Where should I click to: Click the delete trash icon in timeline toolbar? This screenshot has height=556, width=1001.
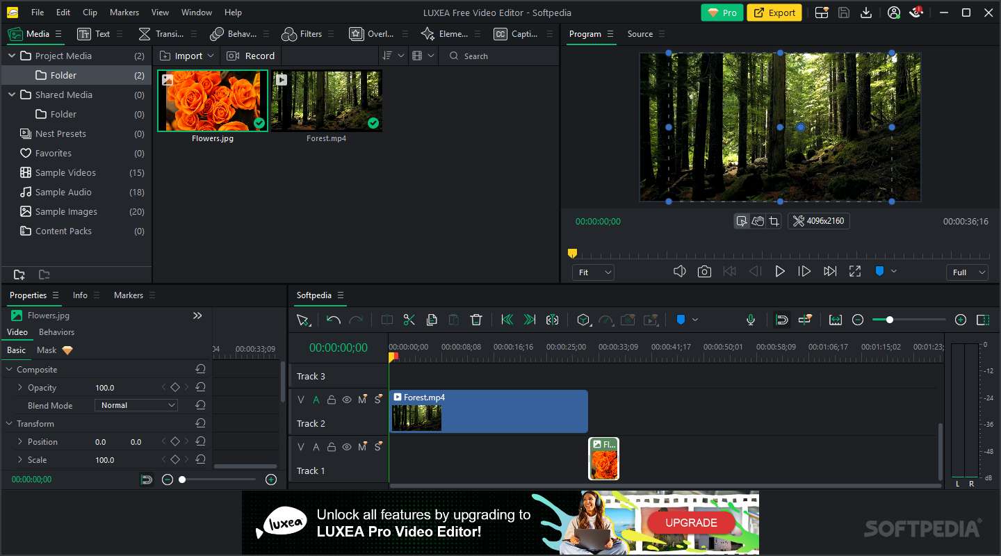pos(476,320)
